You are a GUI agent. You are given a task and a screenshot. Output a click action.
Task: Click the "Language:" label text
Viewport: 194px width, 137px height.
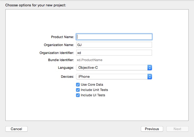(66, 68)
